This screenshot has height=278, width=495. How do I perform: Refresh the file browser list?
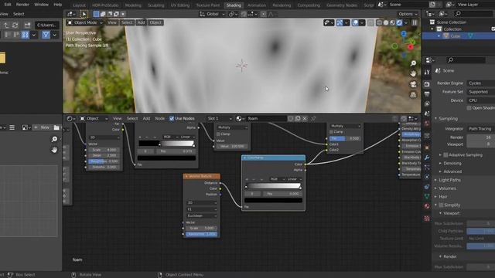15,25
